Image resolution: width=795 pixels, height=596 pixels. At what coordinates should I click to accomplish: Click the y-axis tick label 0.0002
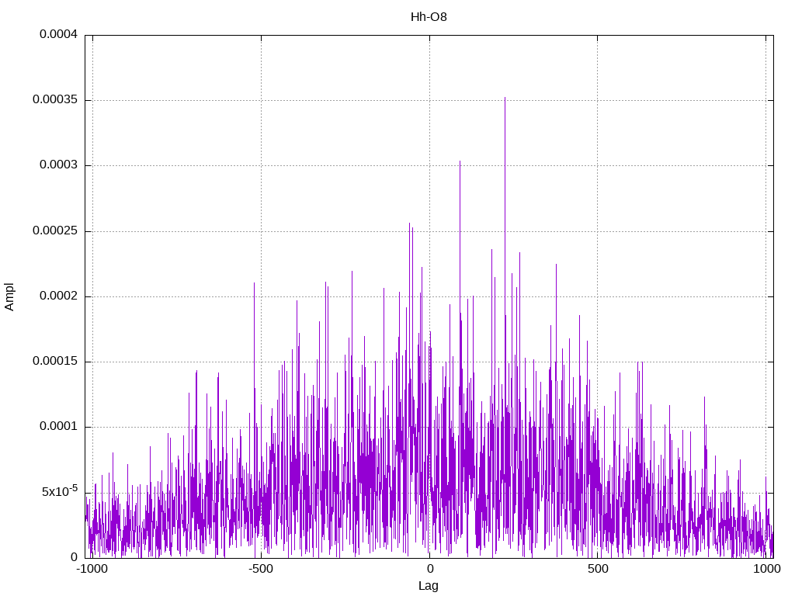[x=59, y=296]
